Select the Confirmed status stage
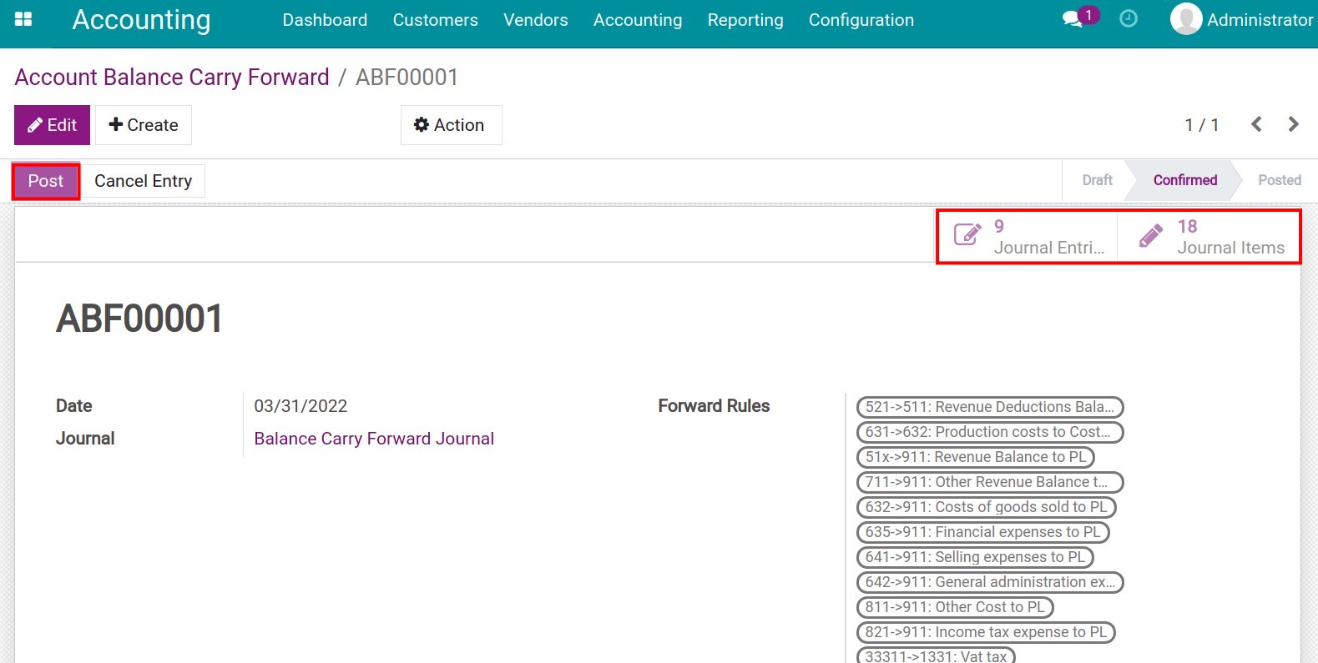Screen dimensions: 1318x663 (1185, 180)
